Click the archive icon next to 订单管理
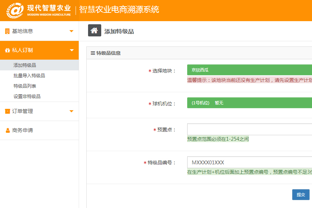Image resolution: width=312 pixels, height=208 pixels. tap(7, 111)
